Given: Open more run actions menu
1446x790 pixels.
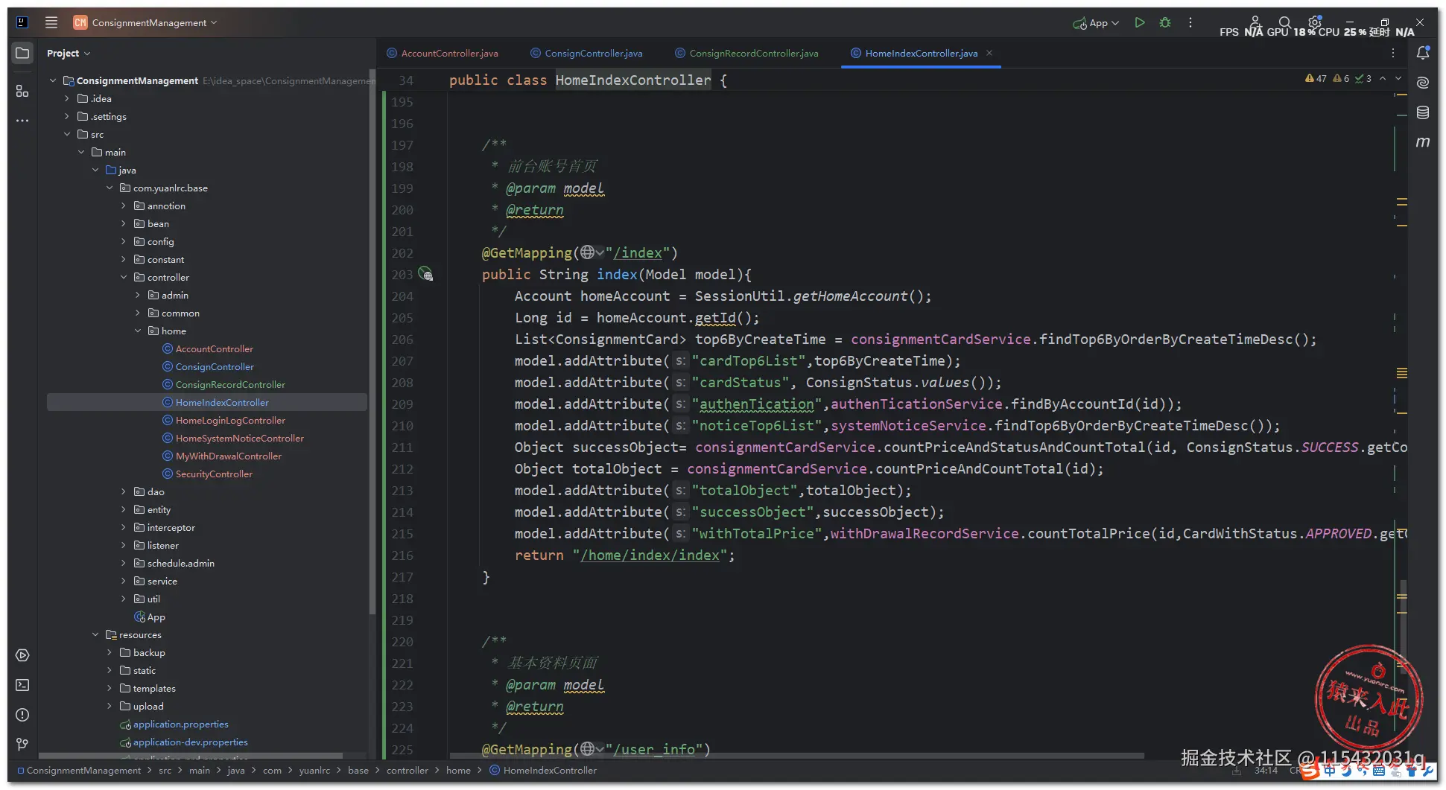Looking at the screenshot, I should tap(1190, 22).
